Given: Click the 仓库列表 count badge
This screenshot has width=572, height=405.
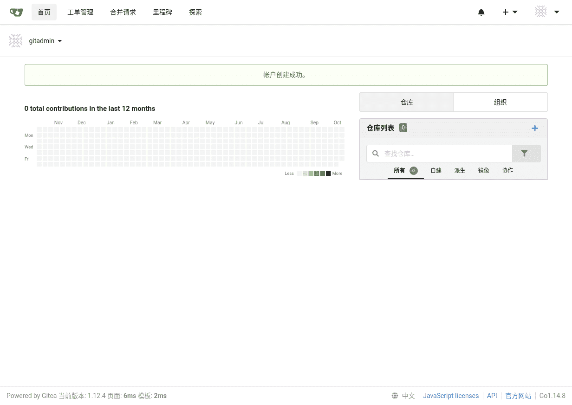Looking at the screenshot, I should [x=403, y=128].
